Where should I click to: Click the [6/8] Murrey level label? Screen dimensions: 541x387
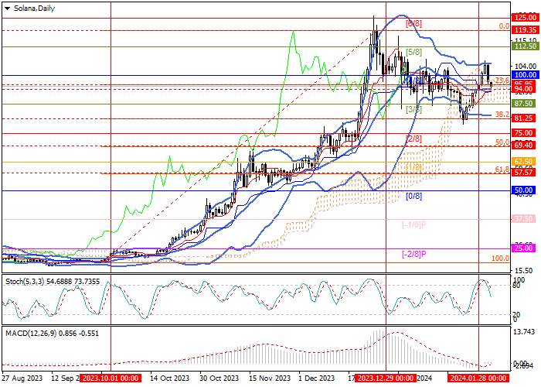(x=413, y=24)
